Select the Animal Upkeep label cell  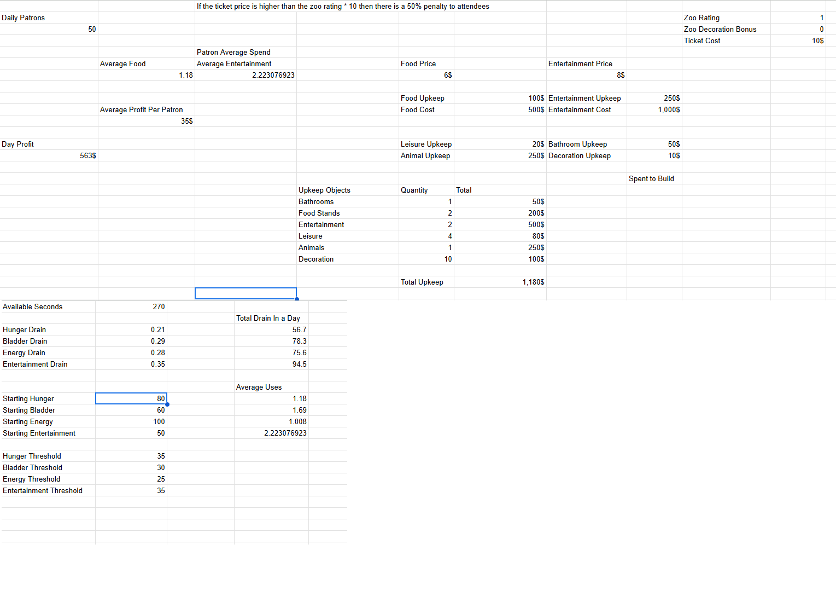click(426, 155)
